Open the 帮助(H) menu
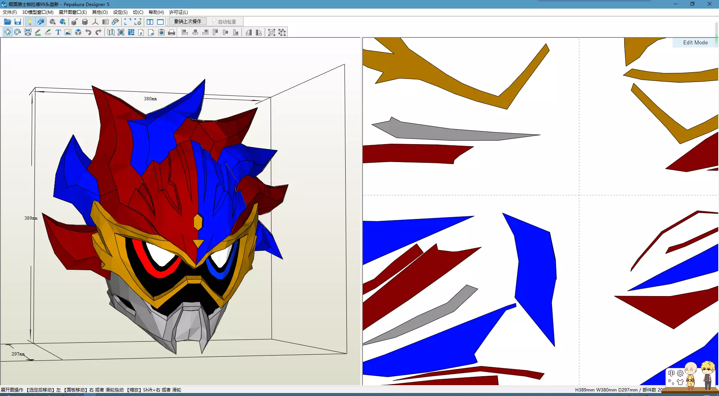 [x=156, y=12]
